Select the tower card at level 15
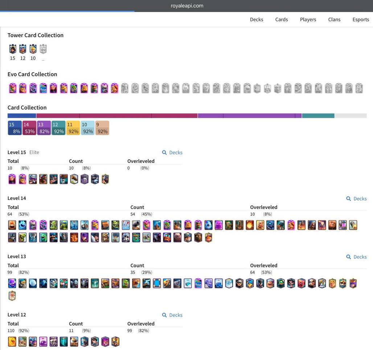 (13, 49)
